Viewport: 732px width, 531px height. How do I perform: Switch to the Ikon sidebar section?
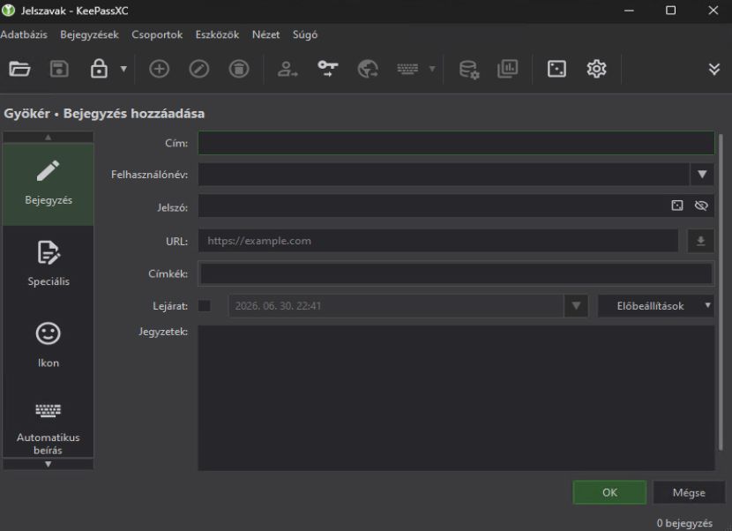[49, 346]
